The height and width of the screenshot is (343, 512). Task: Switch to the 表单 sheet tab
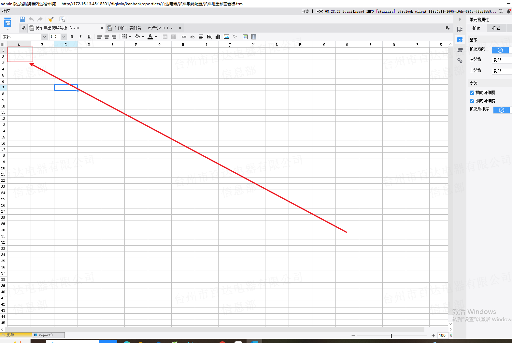click(x=16, y=335)
